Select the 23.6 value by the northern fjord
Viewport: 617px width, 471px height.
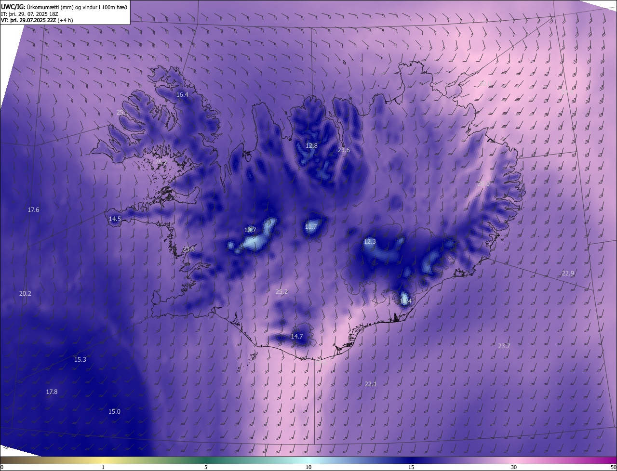point(344,150)
